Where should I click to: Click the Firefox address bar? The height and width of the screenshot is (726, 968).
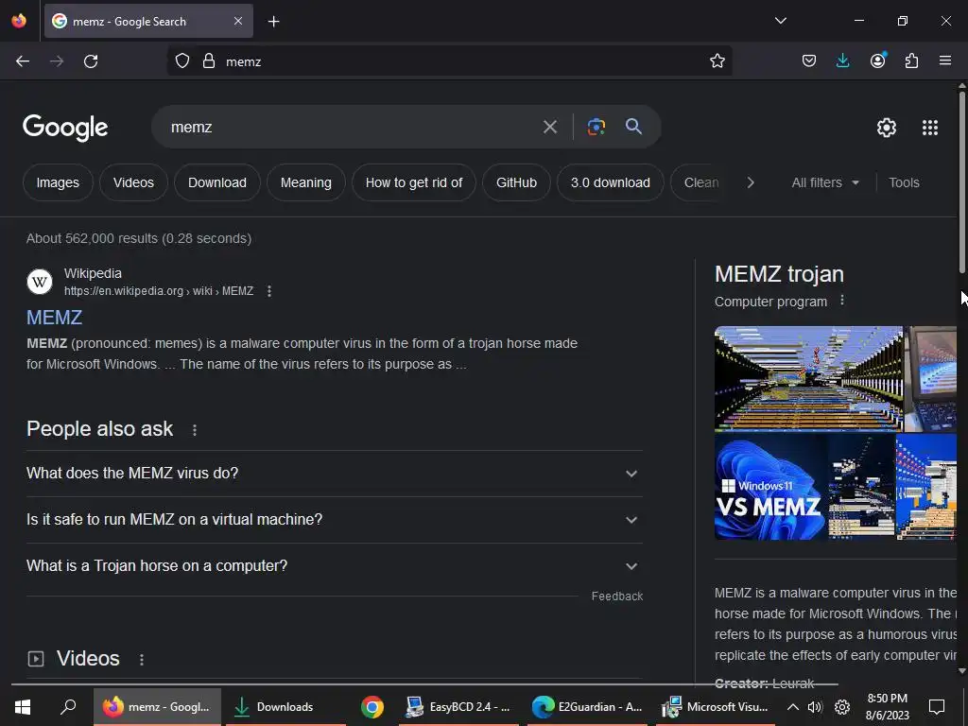(x=463, y=61)
